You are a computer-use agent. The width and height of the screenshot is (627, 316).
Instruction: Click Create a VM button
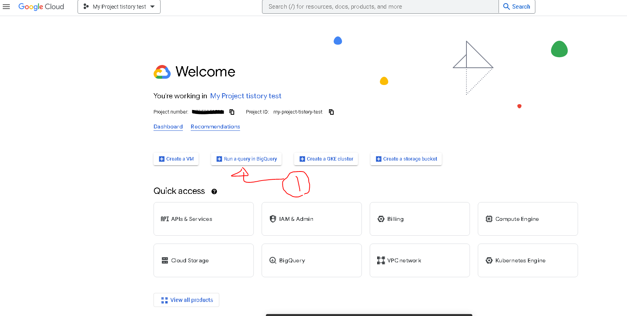coord(176,159)
